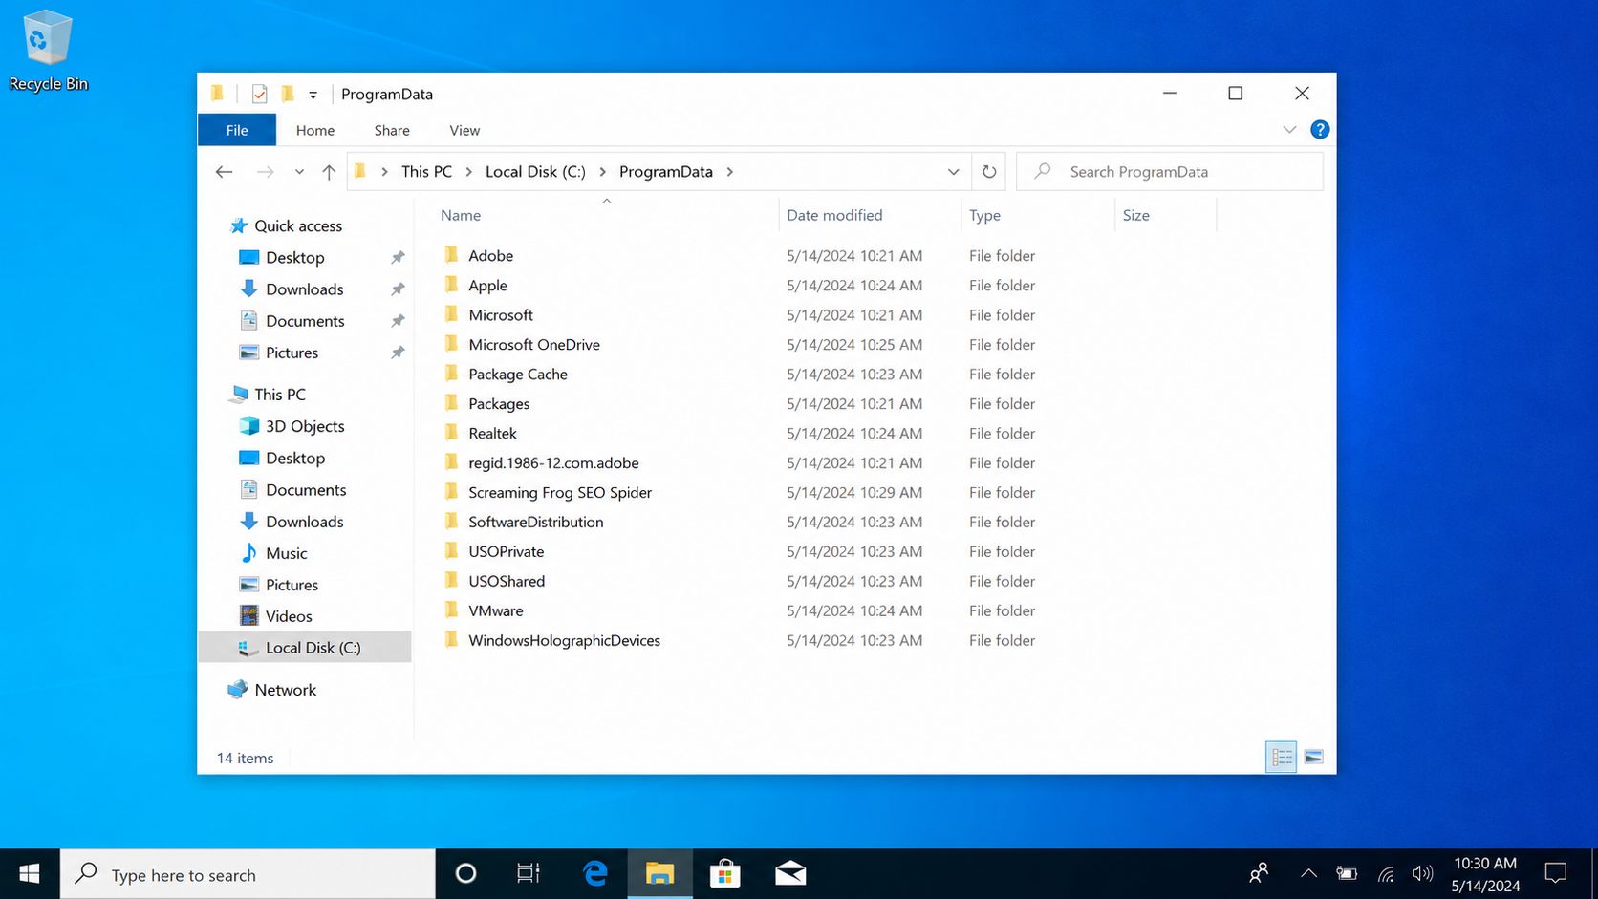The width and height of the screenshot is (1598, 899).
Task: Open Help with the question mark icon
Action: click(x=1320, y=130)
